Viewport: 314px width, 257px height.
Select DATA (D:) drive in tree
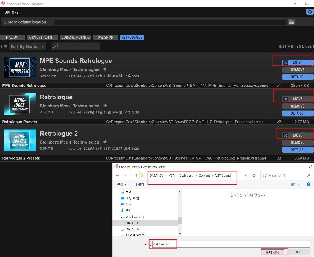(x=130, y=223)
